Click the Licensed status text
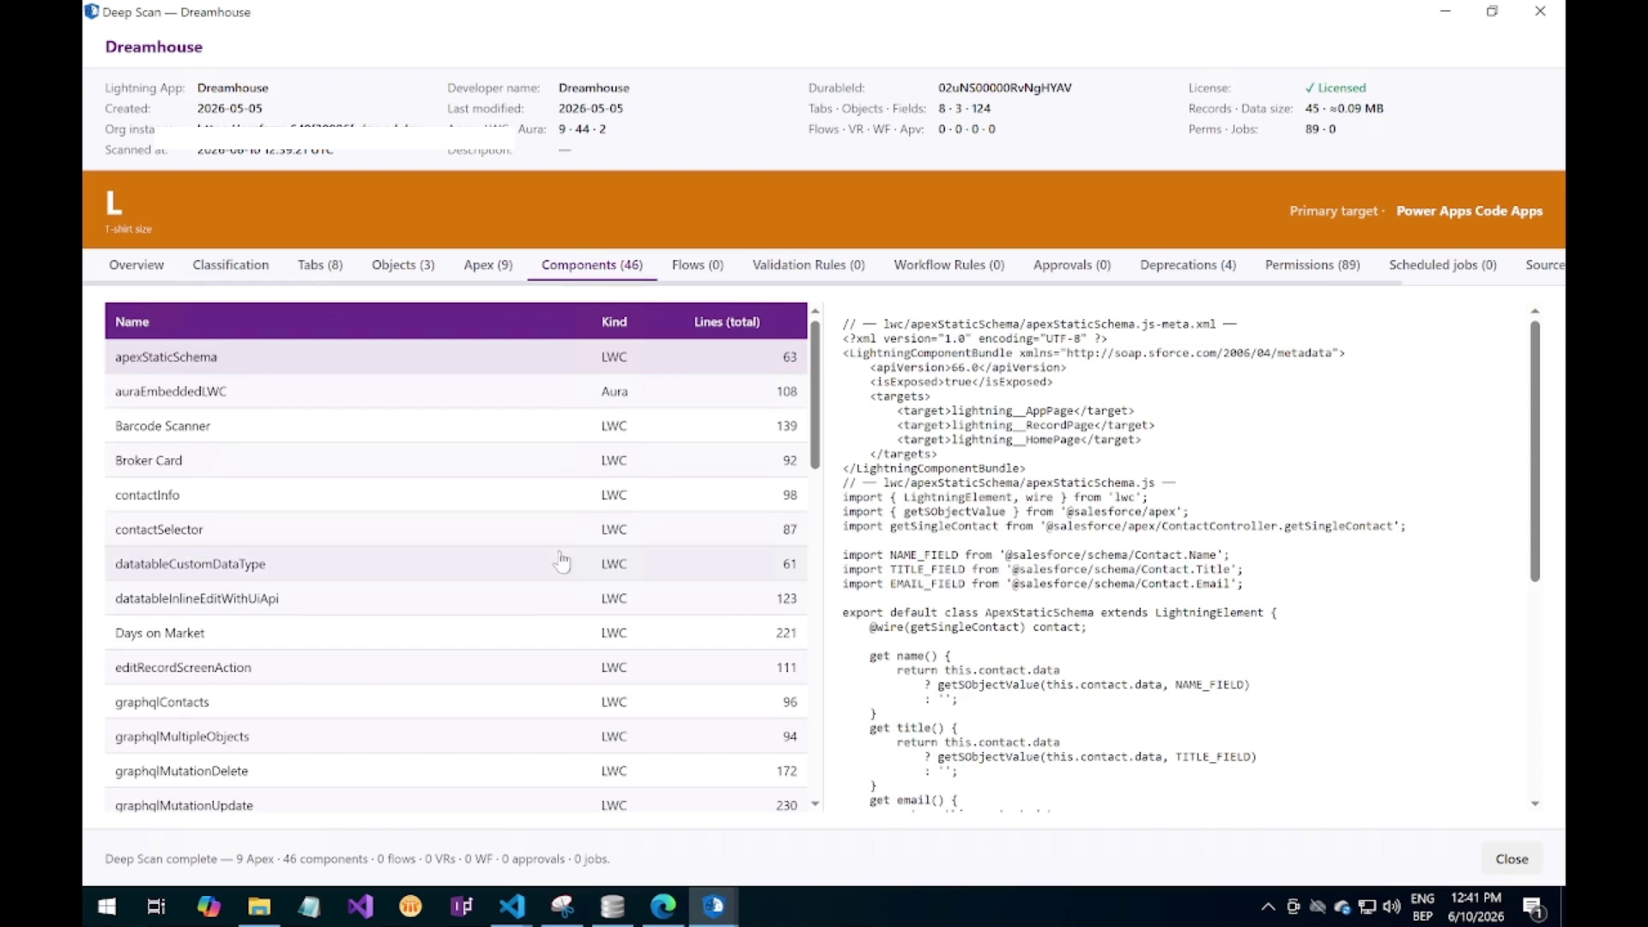This screenshot has width=1648, height=927. click(1336, 88)
